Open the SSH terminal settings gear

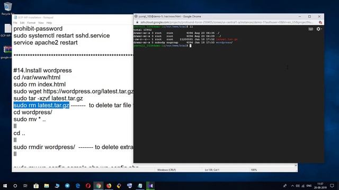pyautogui.click(x=319, y=29)
